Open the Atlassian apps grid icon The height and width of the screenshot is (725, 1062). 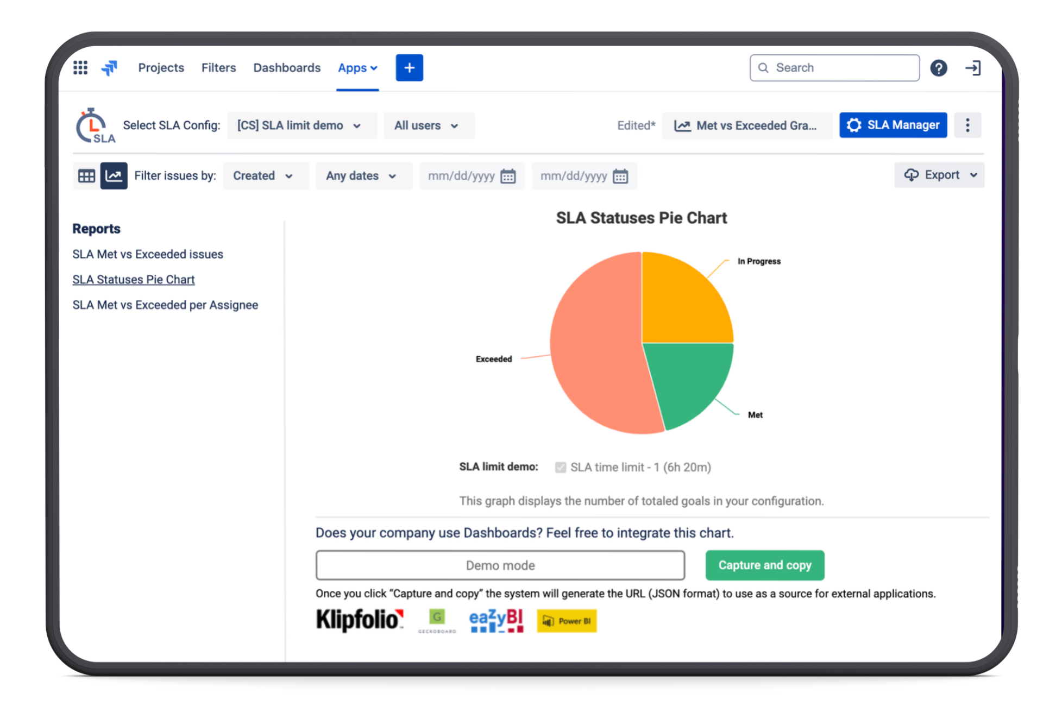click(x=80, y=67)
